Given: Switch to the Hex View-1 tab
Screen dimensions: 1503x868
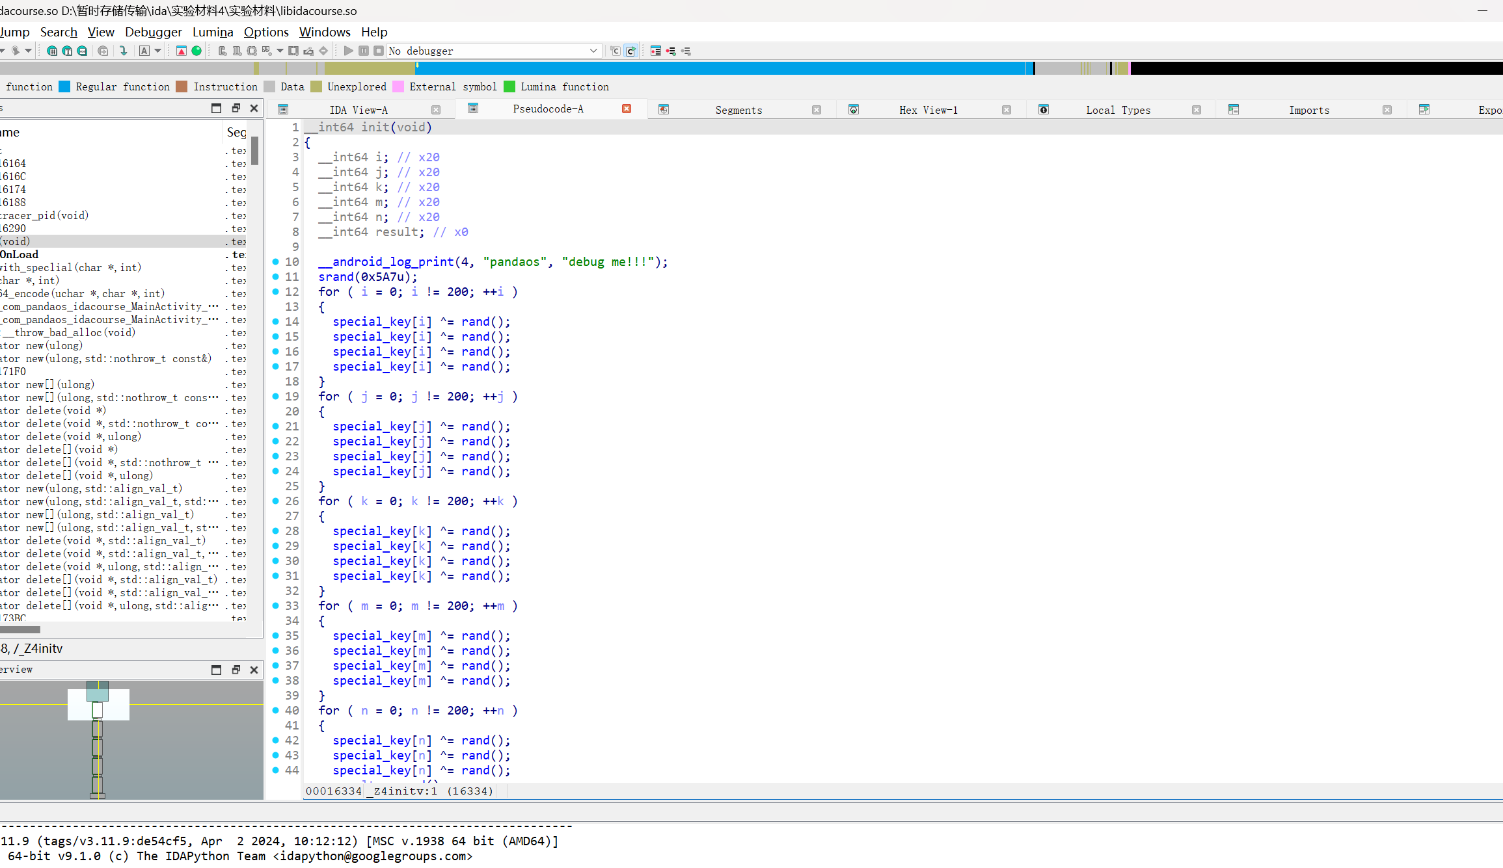Looking at the screenshot, I should pos(928,110).
